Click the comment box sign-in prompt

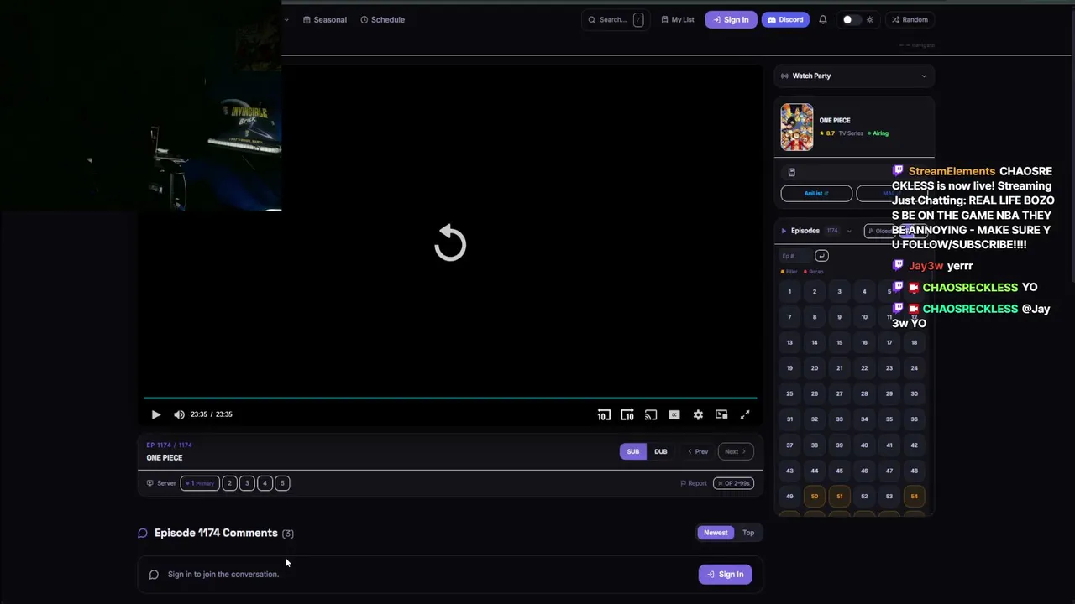tap(223, 575)
